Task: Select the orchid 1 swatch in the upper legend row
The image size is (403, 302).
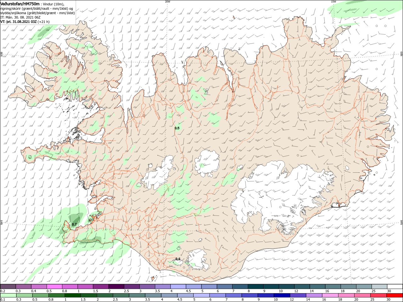Action: click(85, 287)
